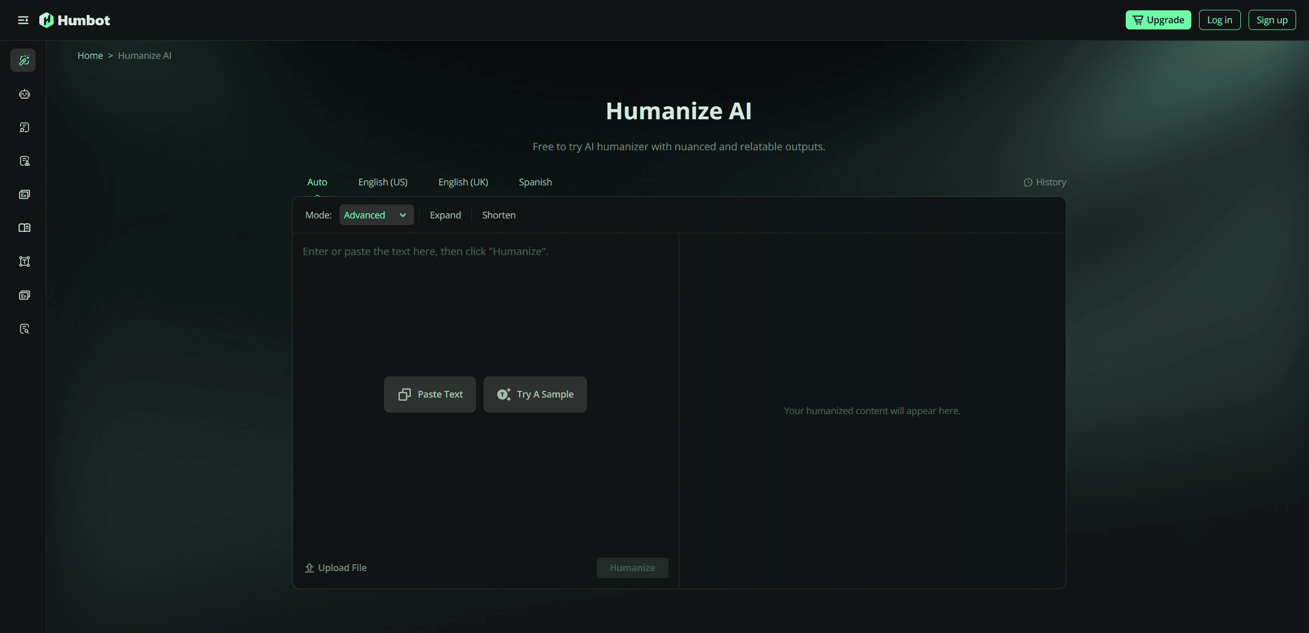The image size is (1309, 633).
Task: Open the open-book sidebar icon
Action: pyautogui.click(x=24, y=227)
